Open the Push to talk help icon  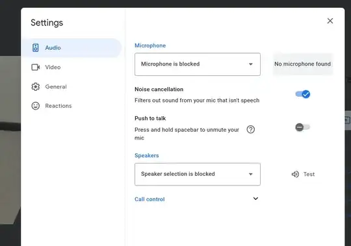click(250, 130)
